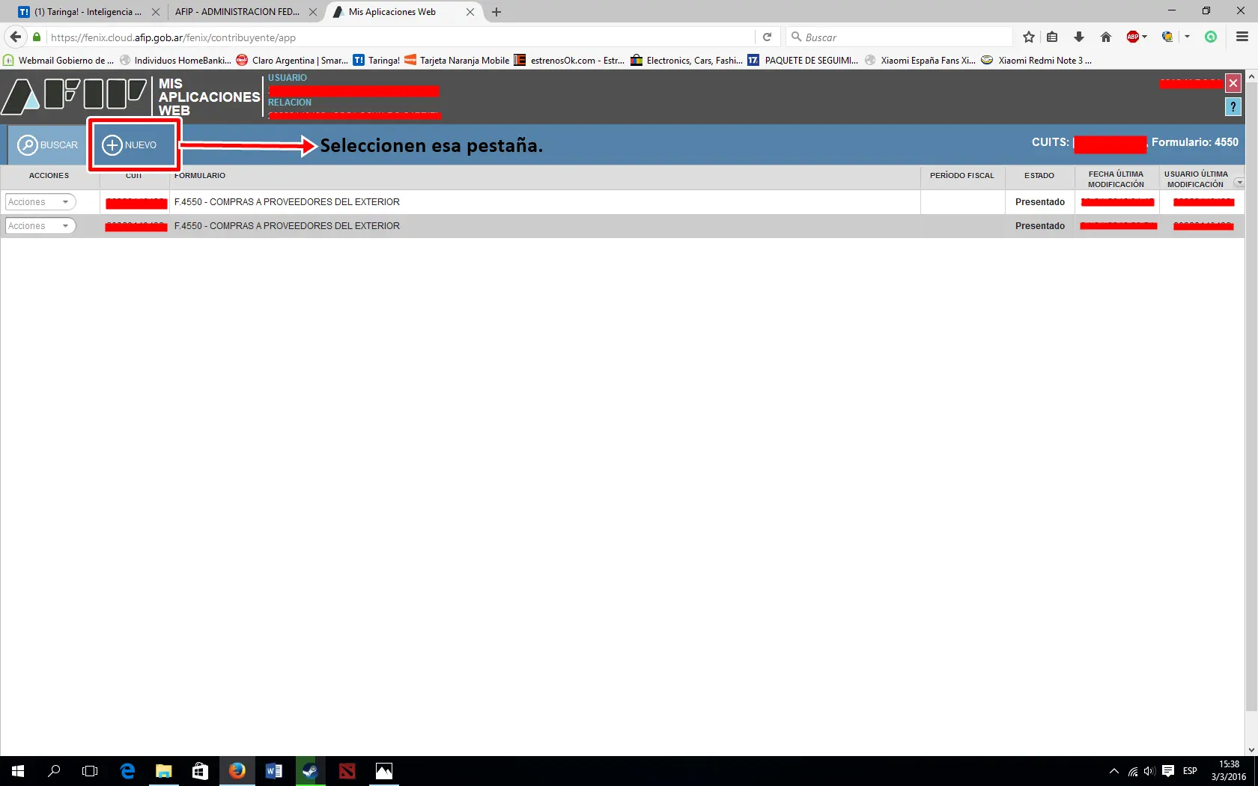Sort by the ESTADO column header
The width and height of the screenshot is (1258, 786).
click(1039, 176)
